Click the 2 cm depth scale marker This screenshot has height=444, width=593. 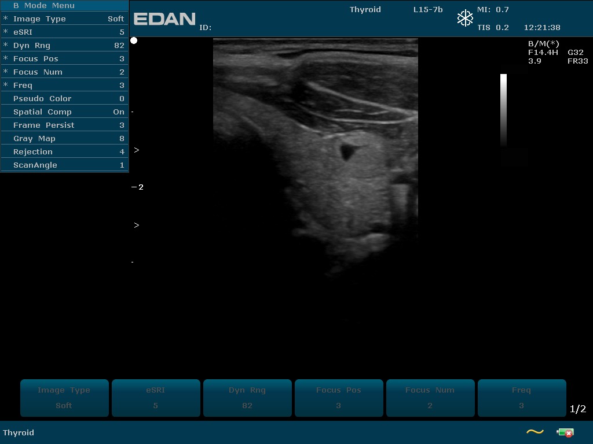point(138,187)
